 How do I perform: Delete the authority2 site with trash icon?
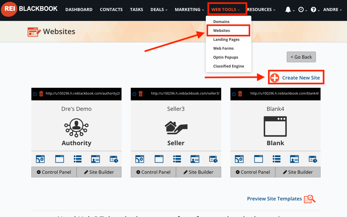41,94
